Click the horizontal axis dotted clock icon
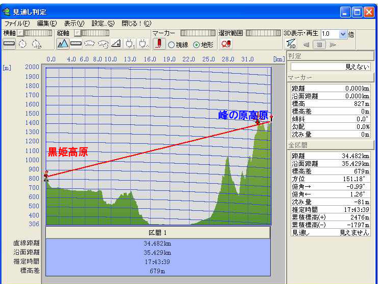The image size is (378, 284). point(36,44)
